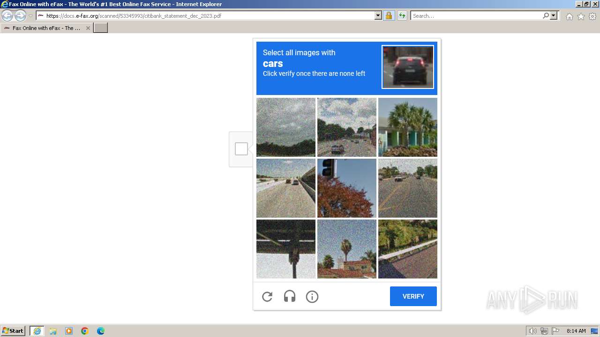Select the tile with white guardrail on road
This screenshot has width=600, height=337.
pos(408,249)
